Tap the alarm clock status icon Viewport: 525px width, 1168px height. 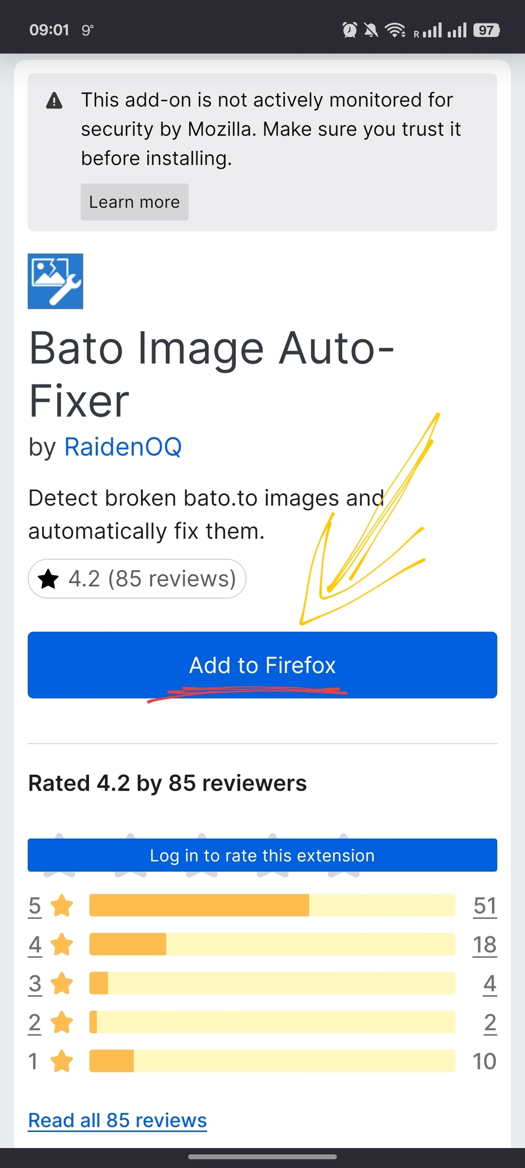pyautogui.click(x=349, y=30)
